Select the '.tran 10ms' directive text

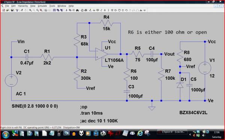(91, 113)
